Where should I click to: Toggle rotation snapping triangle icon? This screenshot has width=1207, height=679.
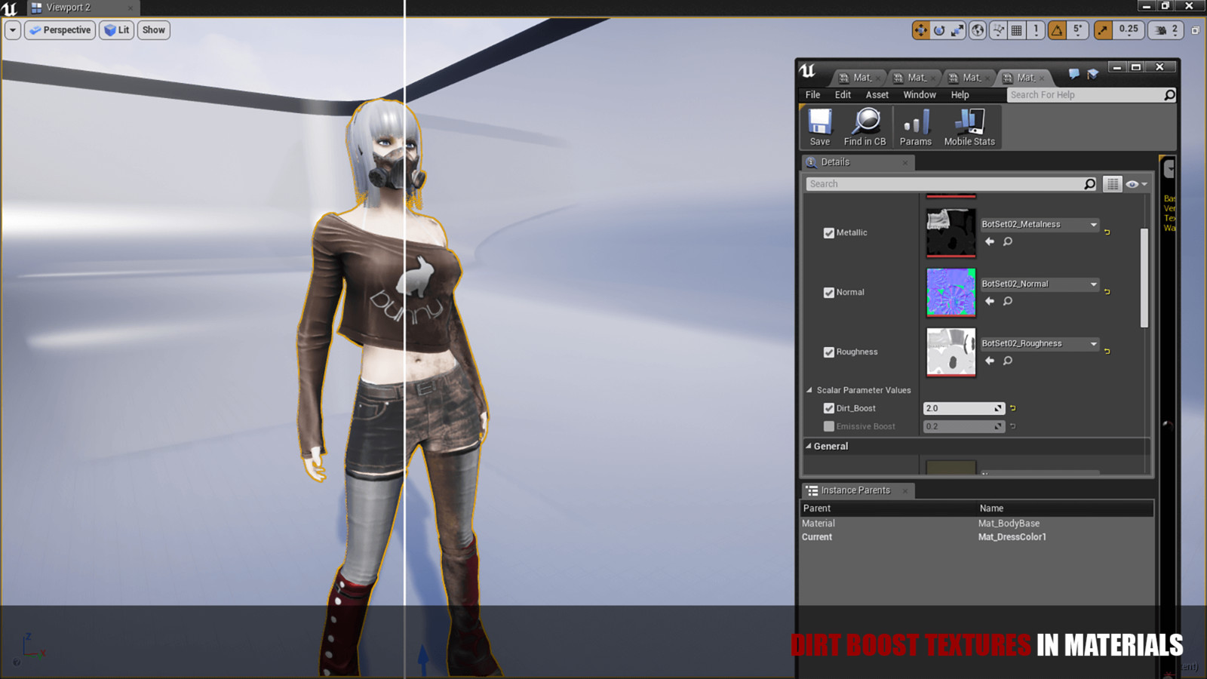click(1058, 30)
